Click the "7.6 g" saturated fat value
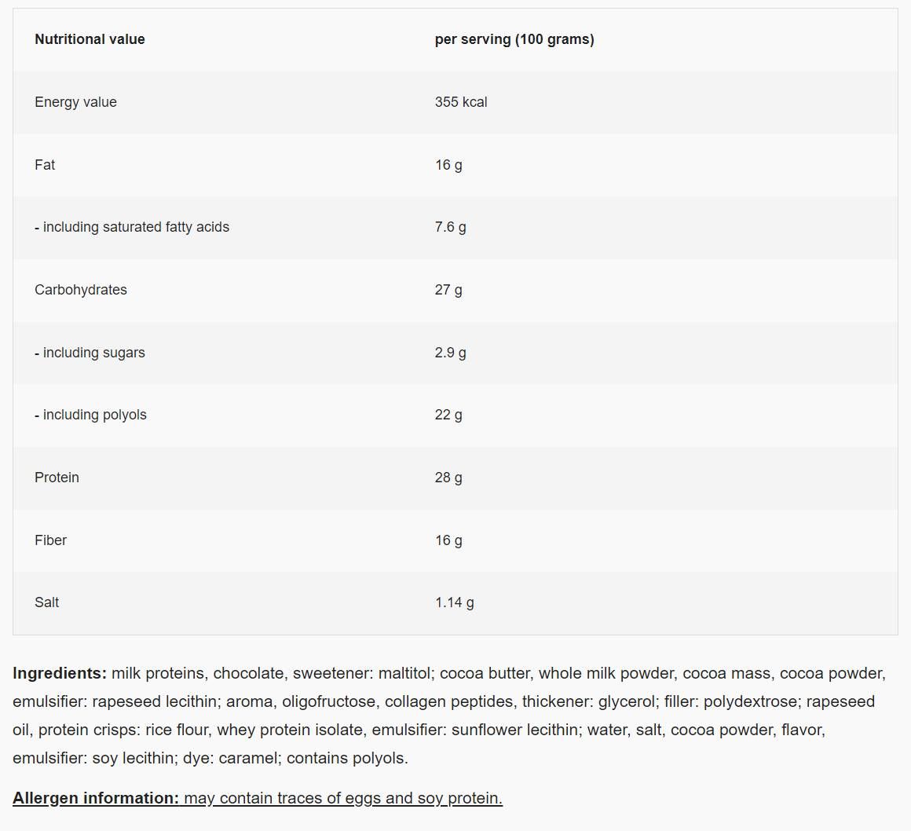 point(450,227)
